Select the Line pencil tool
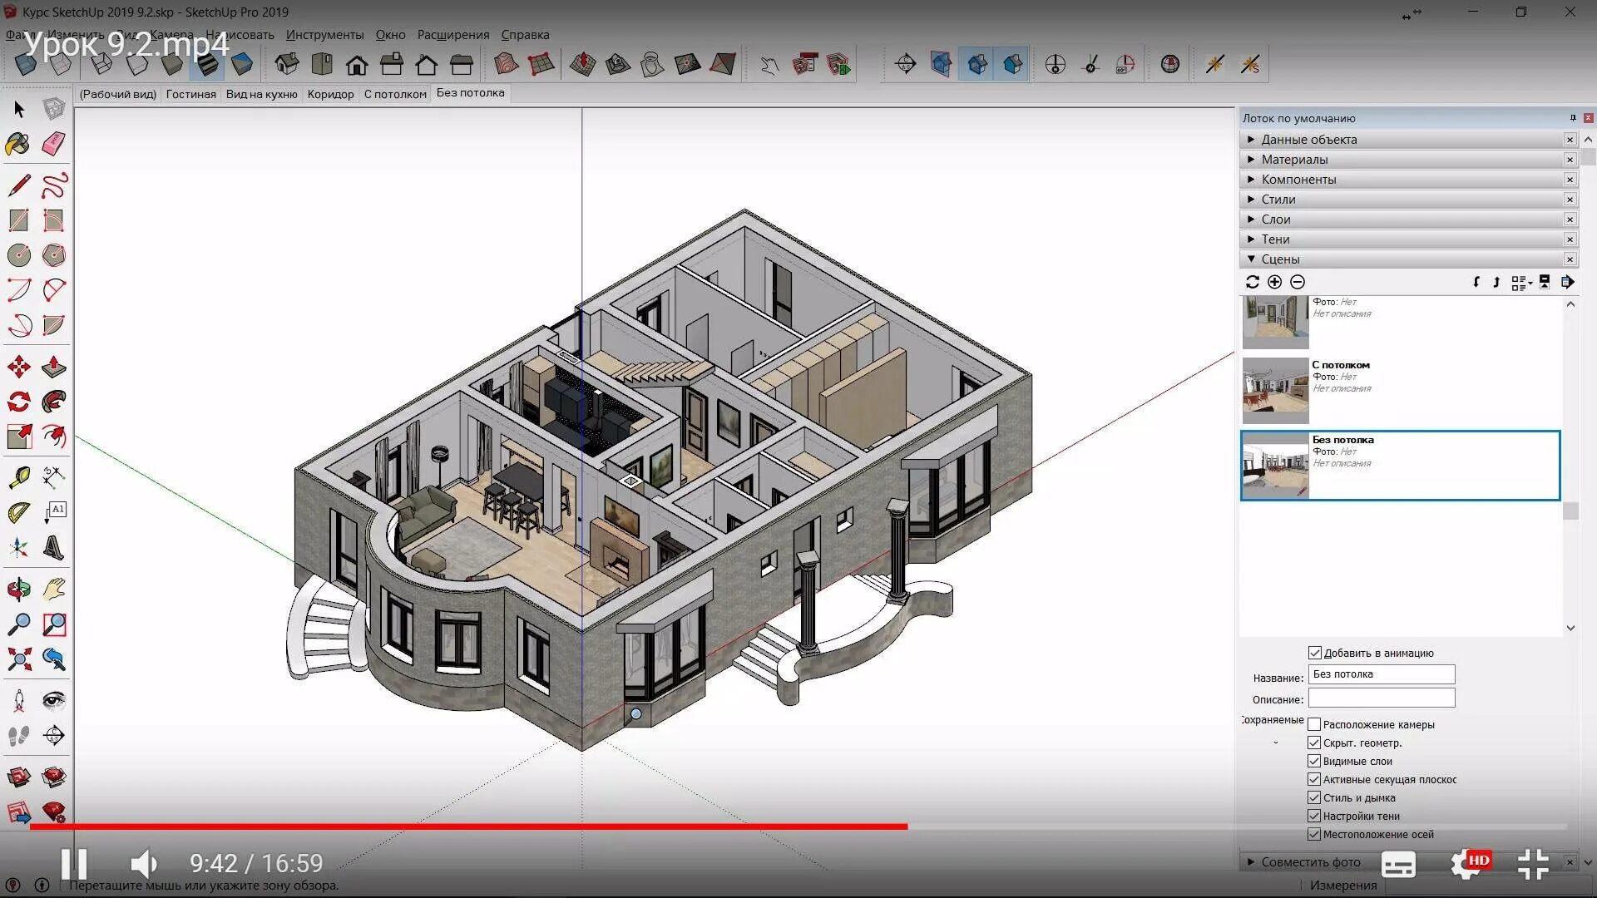This screenshot has height=898, width=1597. [x=18, y=185]
